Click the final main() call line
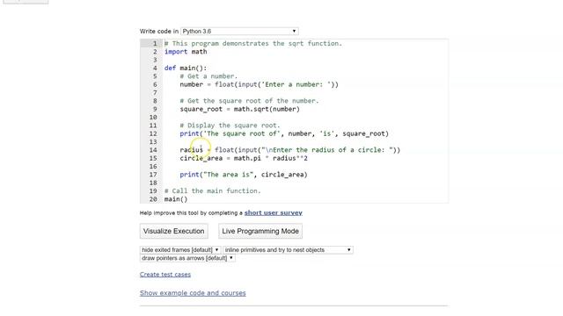The width and height of the screenshot is (563, 316). tap(176, 199)
